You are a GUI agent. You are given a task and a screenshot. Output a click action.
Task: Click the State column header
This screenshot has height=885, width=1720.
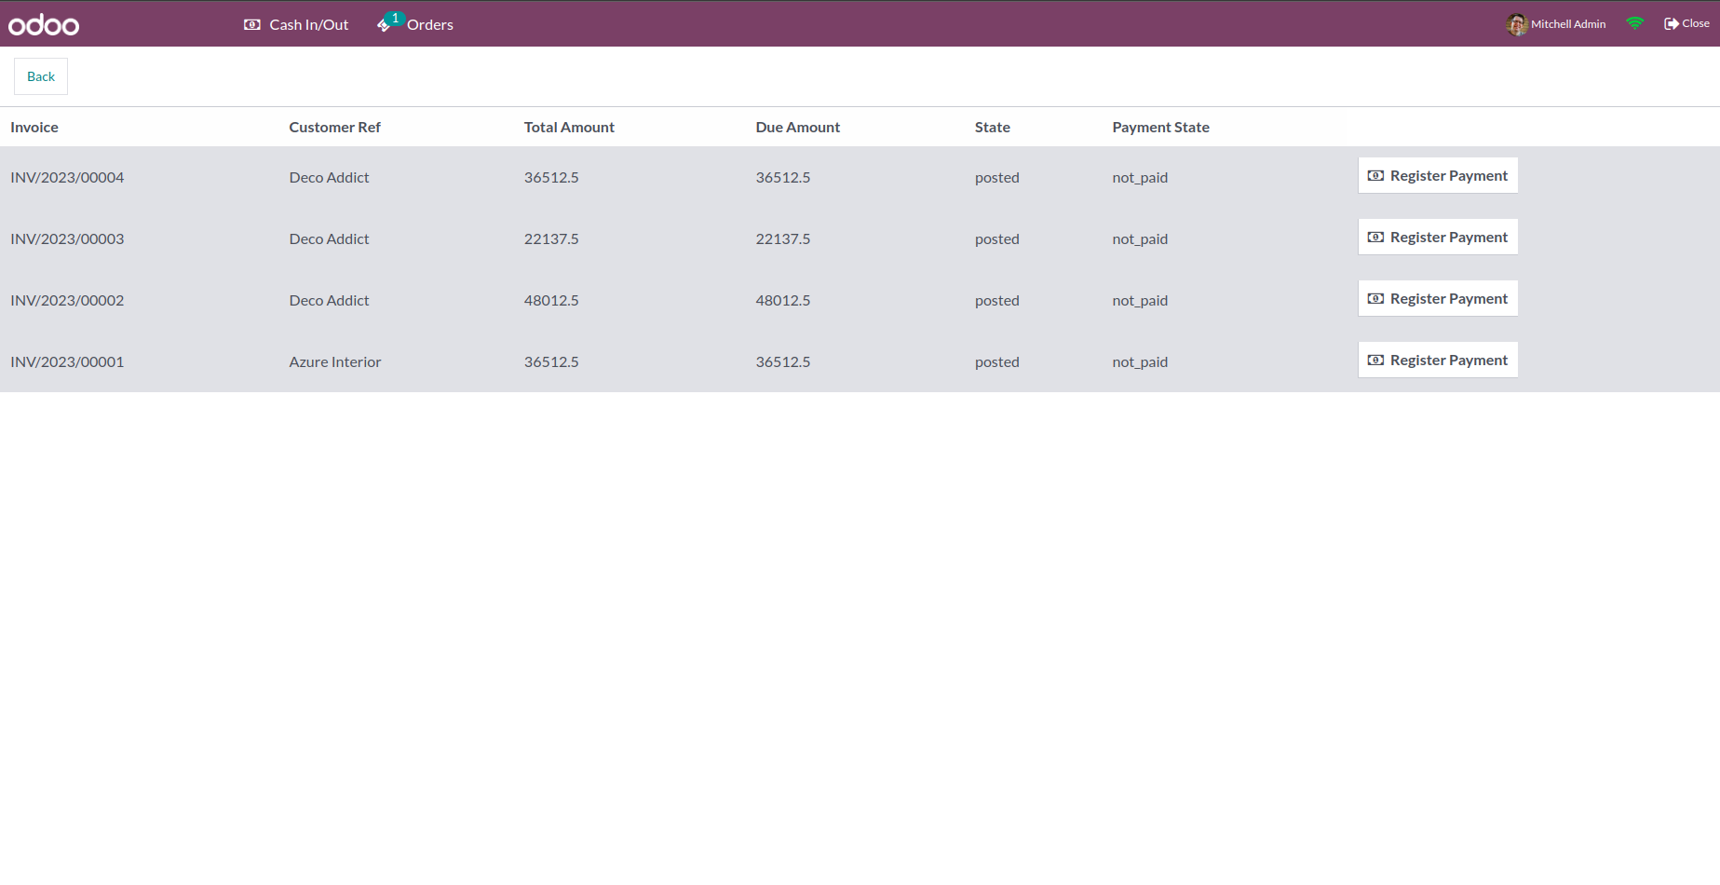[x=993, y=127]
